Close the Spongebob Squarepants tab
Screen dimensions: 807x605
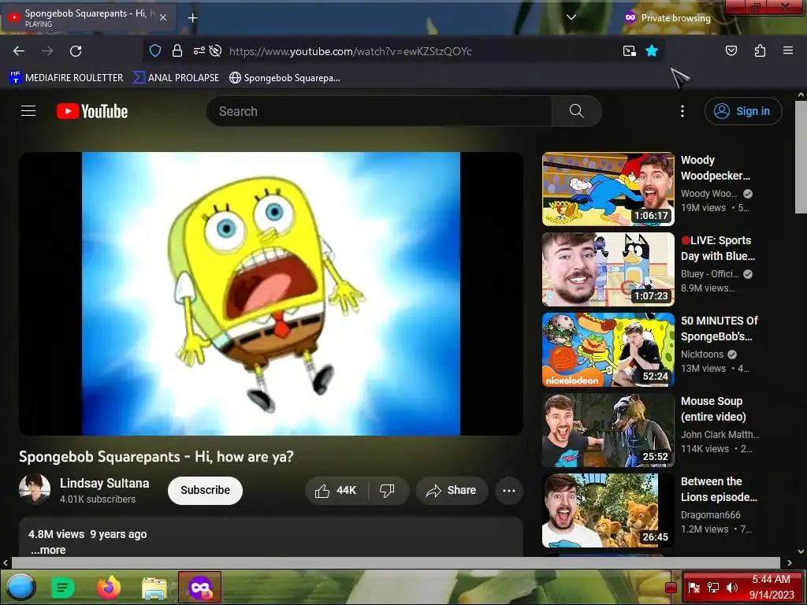[162, 17]
